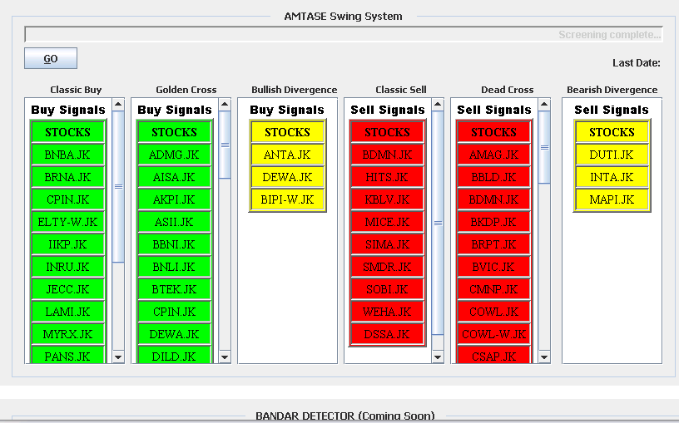Pick BTEK.JK from the Golden Cross list
The height and width of the screenshot is (423, 679).
click(x=174, y=289)
